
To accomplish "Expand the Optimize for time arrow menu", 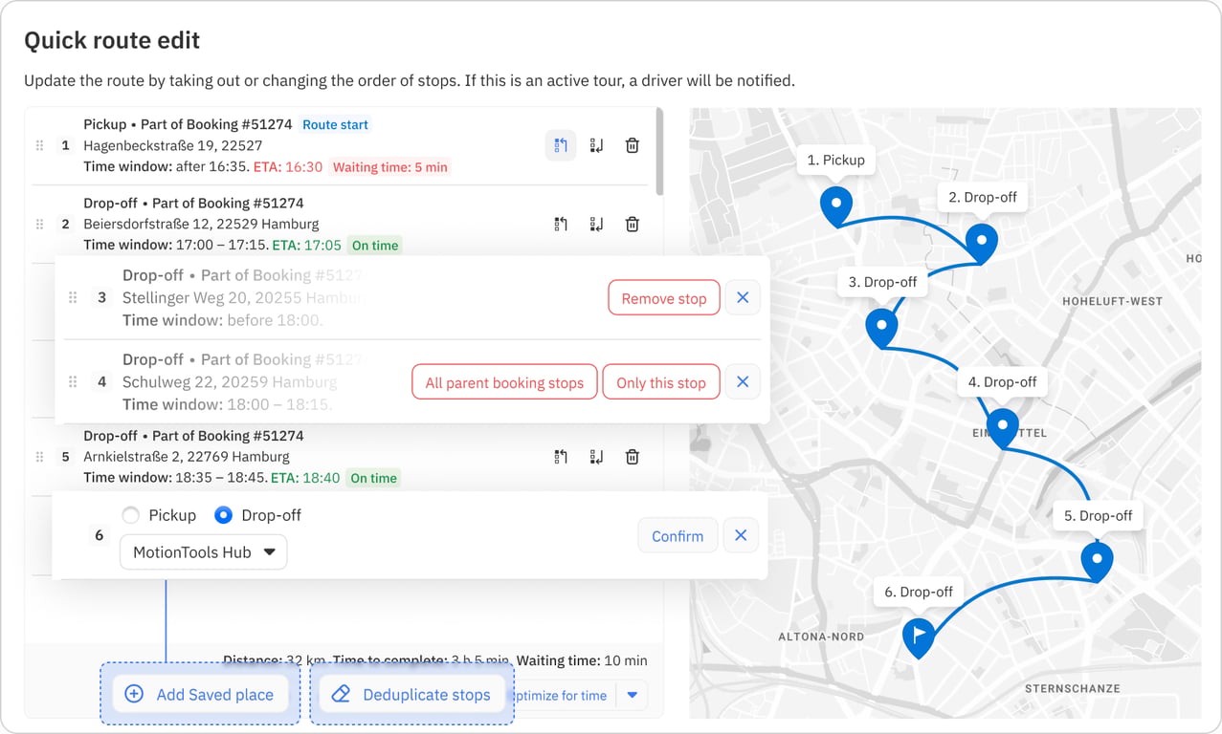I will click(x=632, y=695).
